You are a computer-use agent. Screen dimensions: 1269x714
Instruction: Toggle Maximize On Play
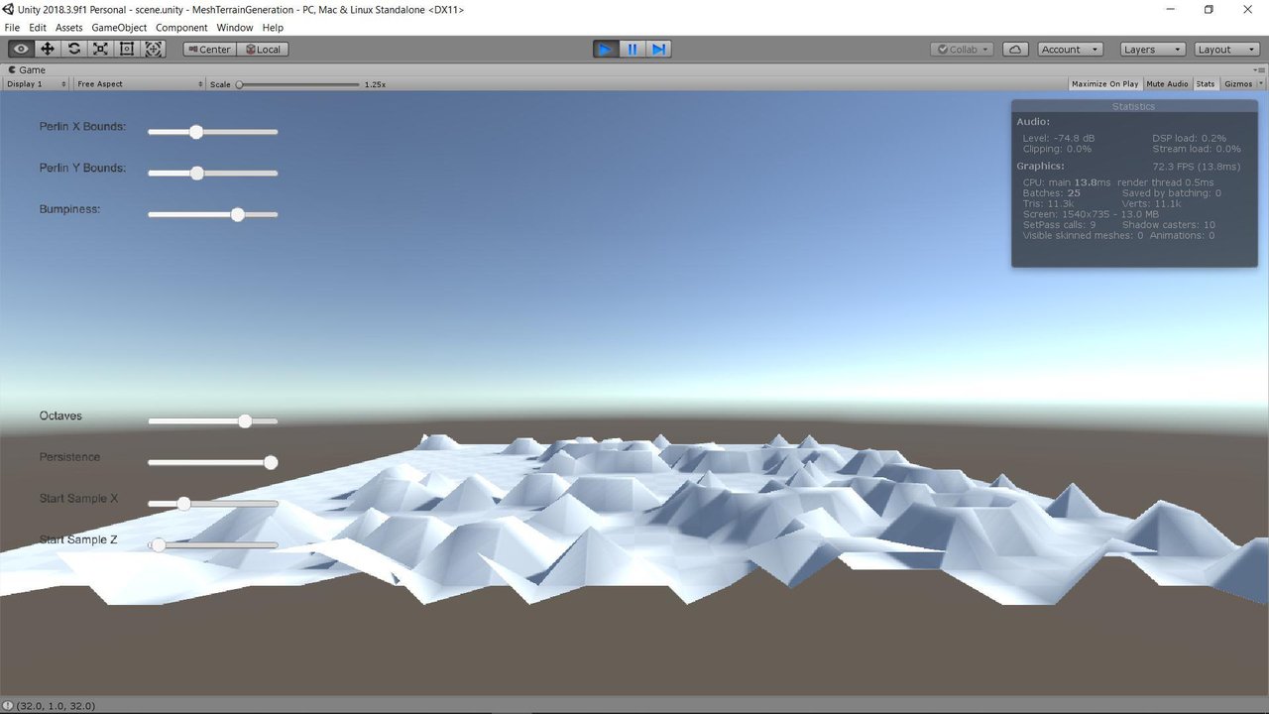1104,83
